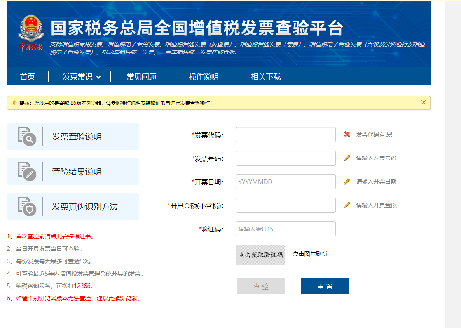Click the invoice authenticity shield document icon
Image resolution: width=461 pixels, height=328 pixels.
[x=27, y=207]
